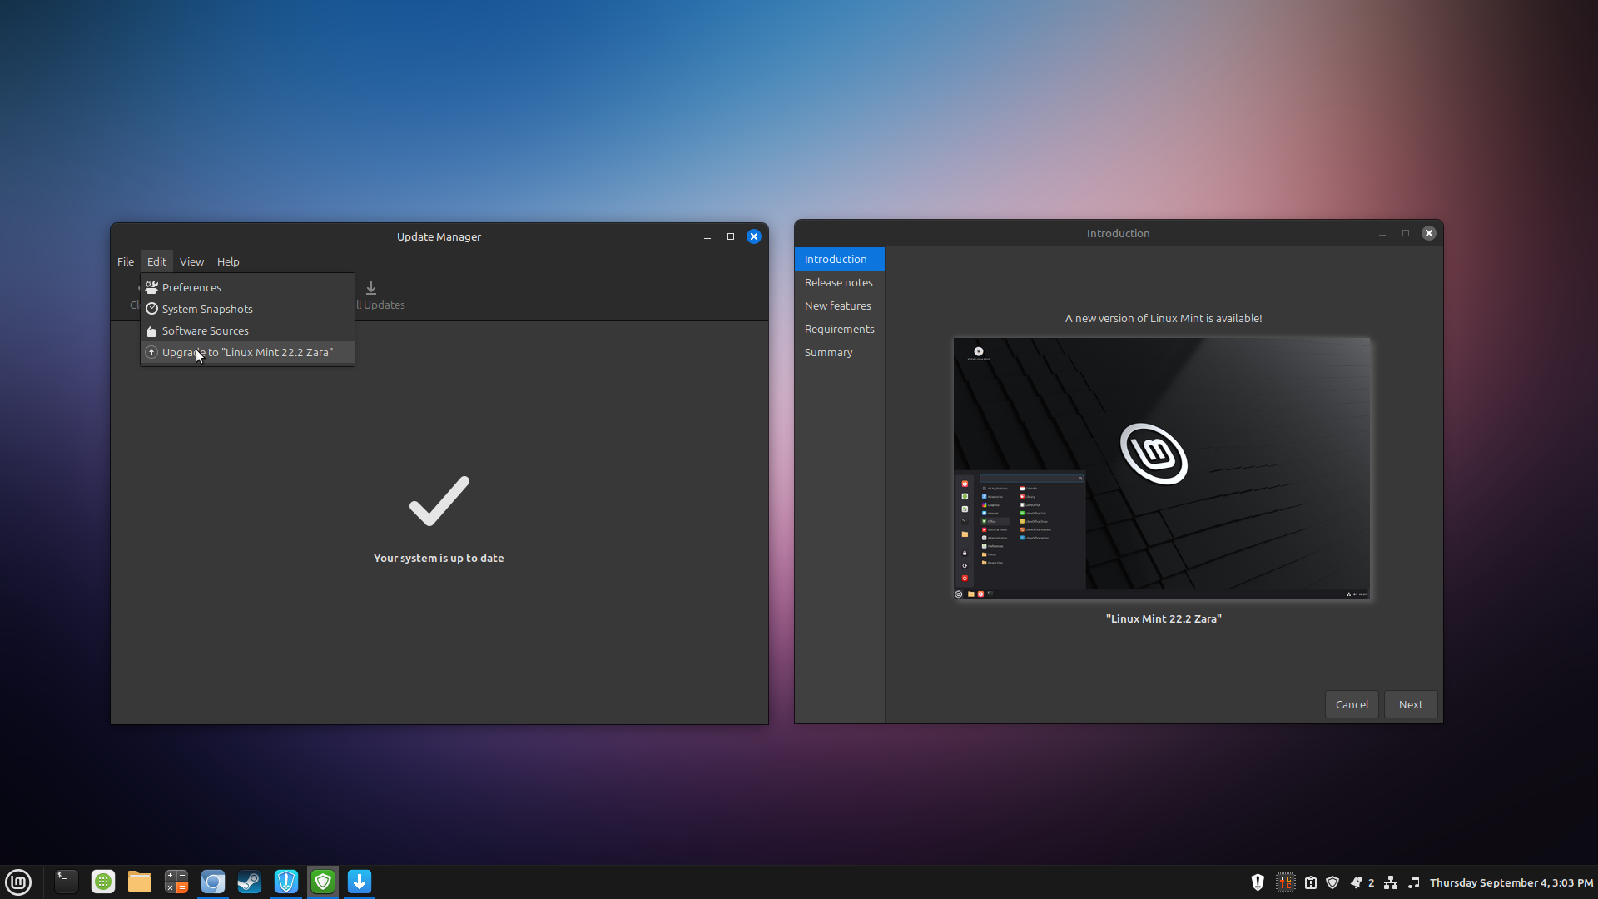Select the Requirements tab
1598x899 pixels.
pyautogui.click(x=839, y=329)
